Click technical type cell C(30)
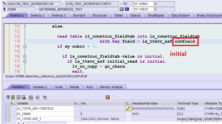The width and height of the screenshot is (222, 124). click(x=190, y=108)
